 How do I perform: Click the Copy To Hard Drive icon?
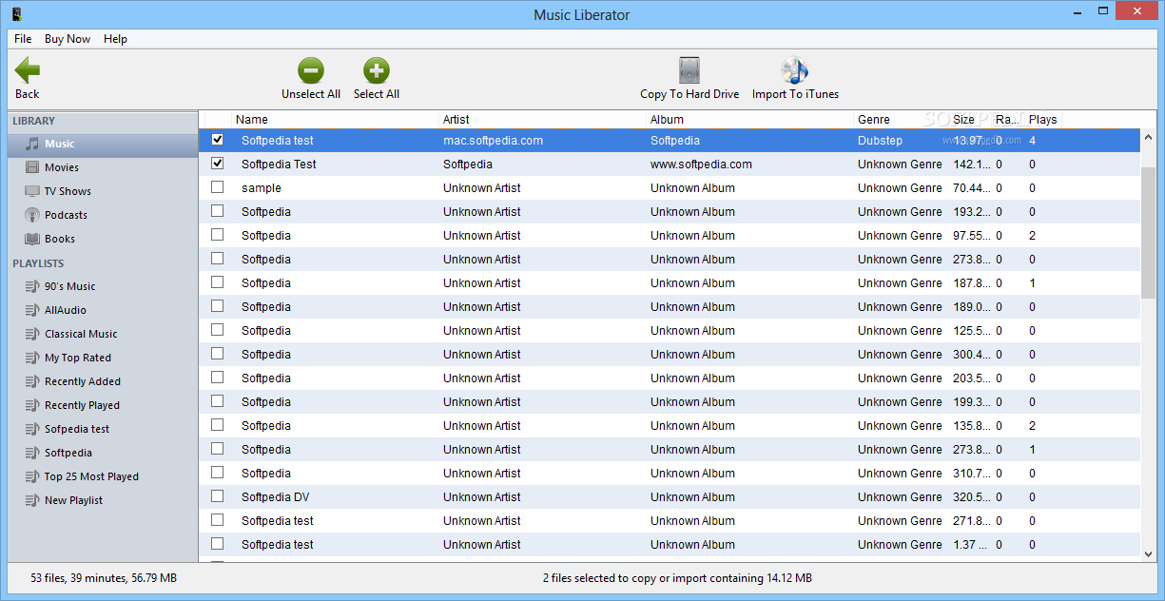[x=689, y=70]
